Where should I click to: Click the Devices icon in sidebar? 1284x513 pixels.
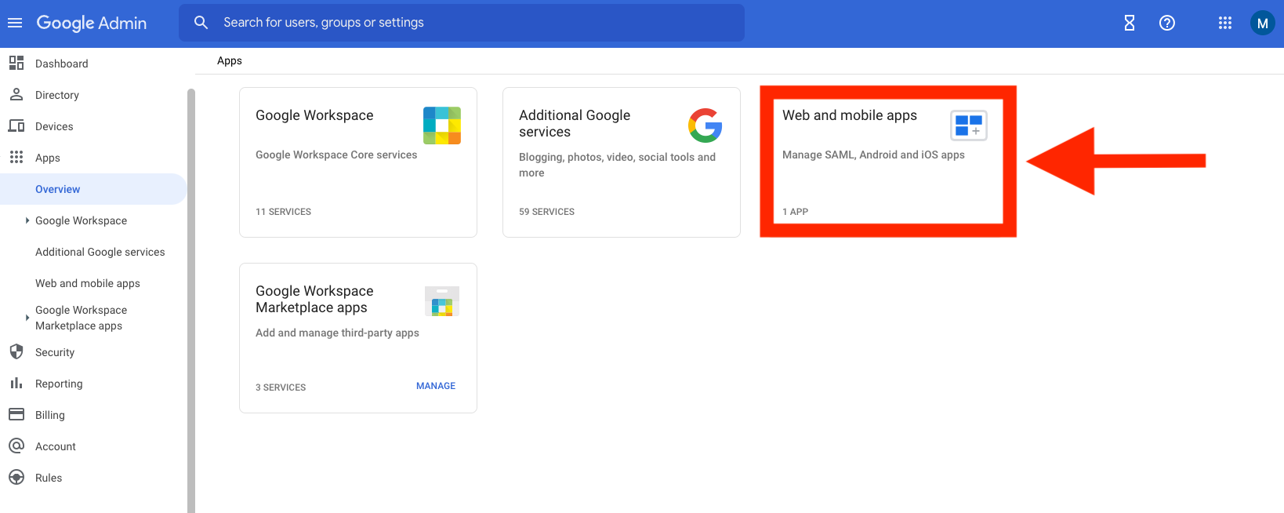[16, 126]
